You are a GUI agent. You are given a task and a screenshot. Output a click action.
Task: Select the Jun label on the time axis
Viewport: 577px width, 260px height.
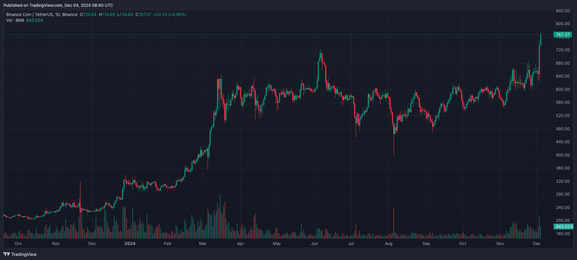(315, 243)
